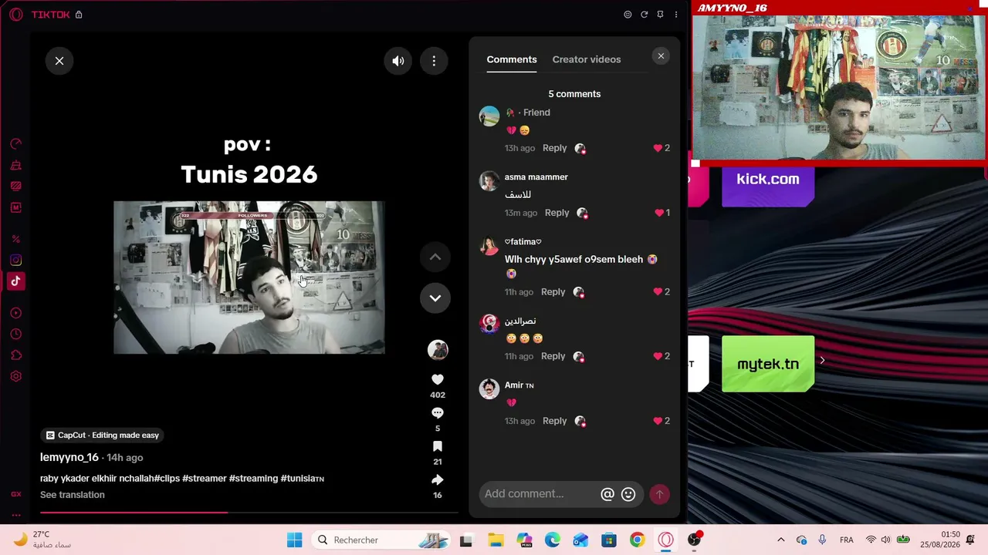Screen dimensions: 988x555
Task: Like the video with the heart showing 402
Action: point(438,379)
